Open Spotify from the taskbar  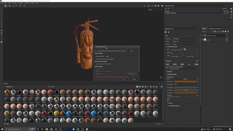[x=78, y=129]
